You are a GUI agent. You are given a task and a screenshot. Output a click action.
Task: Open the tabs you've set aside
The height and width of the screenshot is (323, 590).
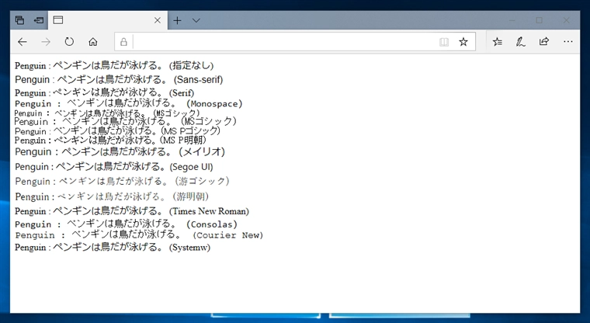(x=19, y=20)
